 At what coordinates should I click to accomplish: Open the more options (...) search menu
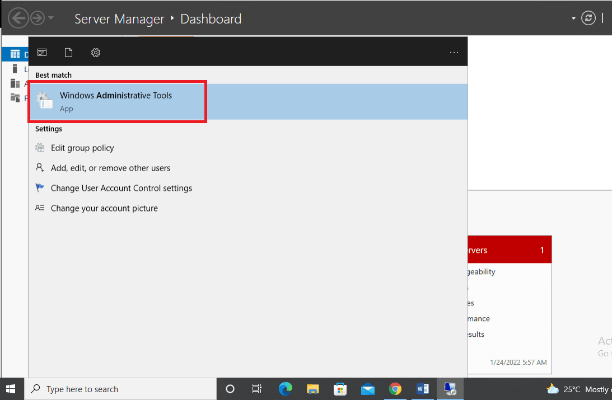[x=454, y=52]
